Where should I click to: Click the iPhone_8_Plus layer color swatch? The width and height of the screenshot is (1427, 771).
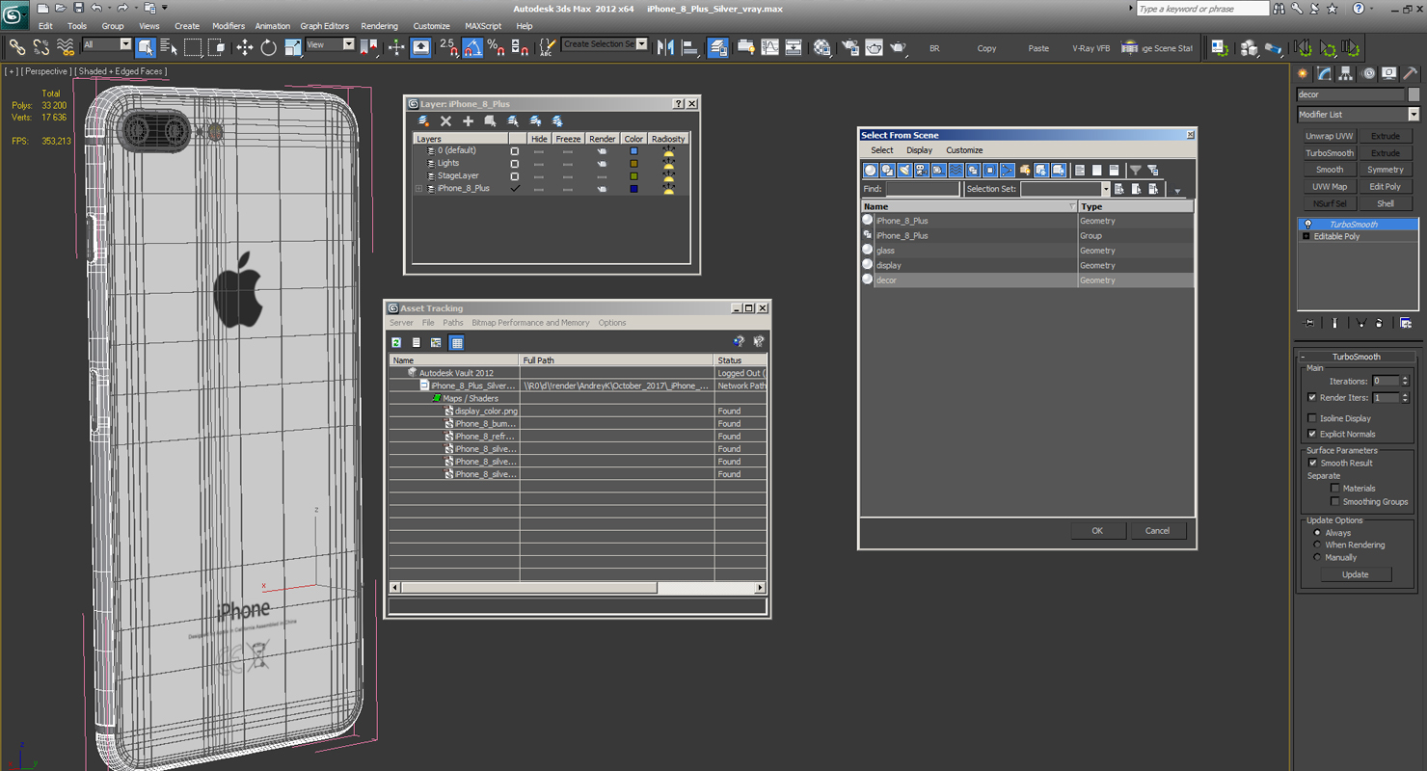coord(633,189)
